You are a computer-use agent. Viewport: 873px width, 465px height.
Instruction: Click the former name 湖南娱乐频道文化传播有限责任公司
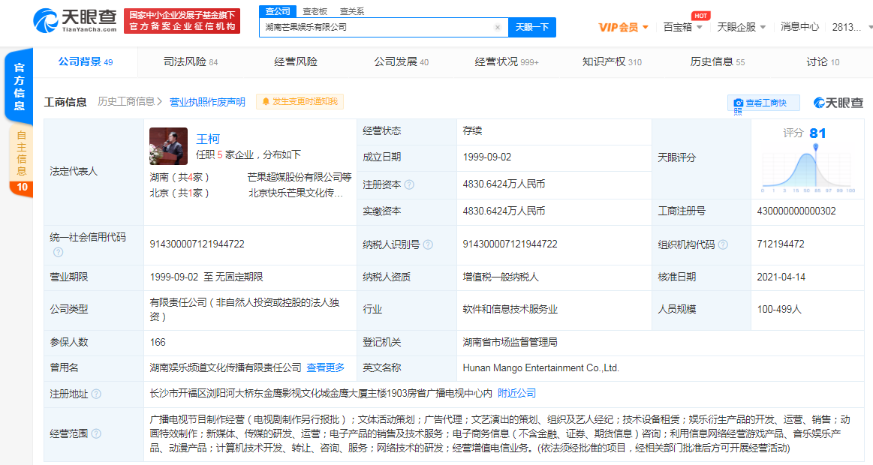pyautogui.click(x=225, y=367)
